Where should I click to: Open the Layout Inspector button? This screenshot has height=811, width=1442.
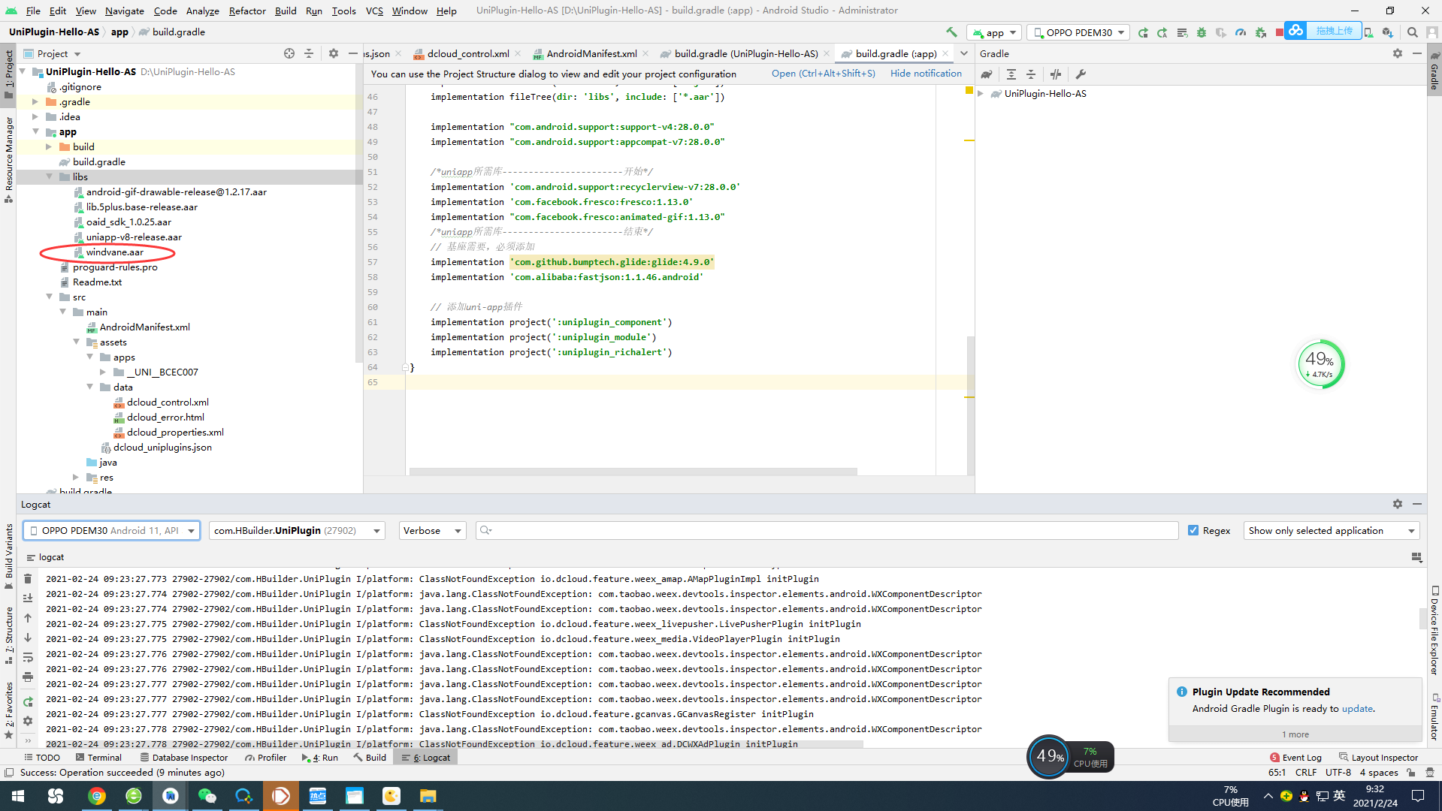1378,757
